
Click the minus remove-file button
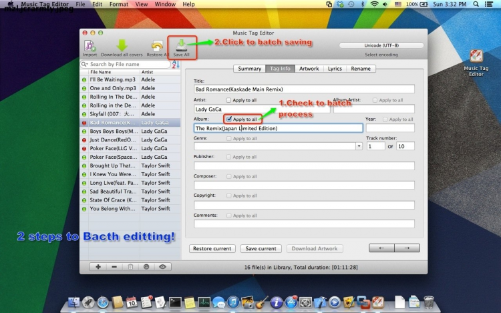[114, 267]
